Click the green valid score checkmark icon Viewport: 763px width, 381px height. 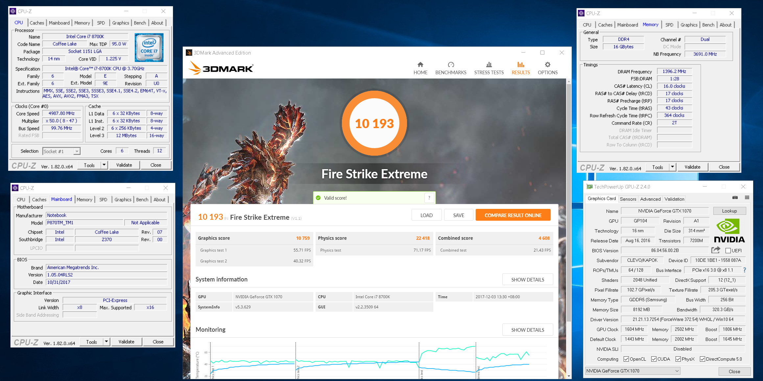[x=318, y=198]
